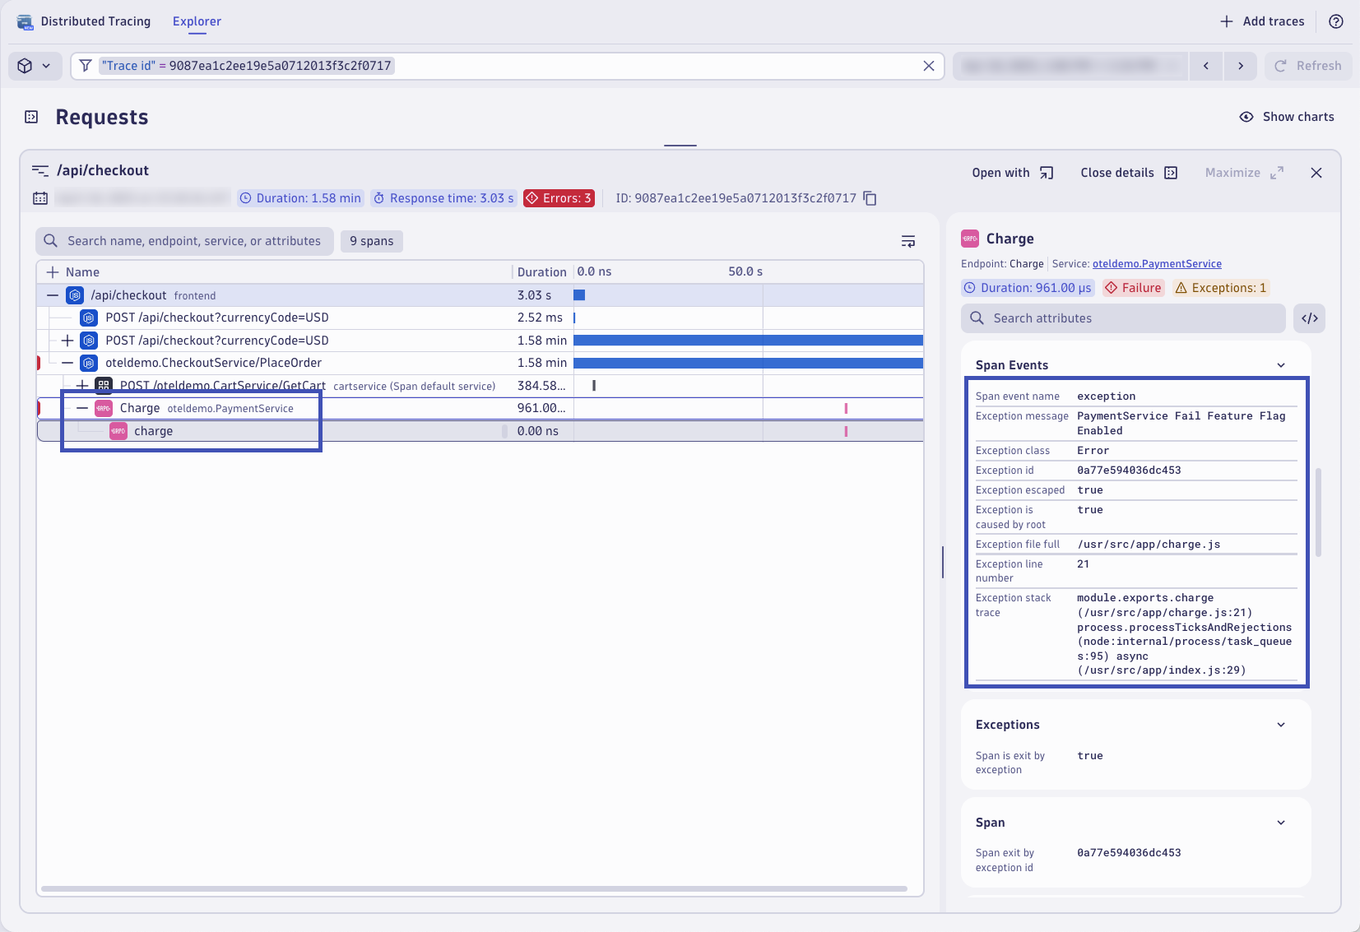The height and width of the screenshot is (932, 1360).
Task: Click the Exceptions: 1 badge
Action: (1221, 288)
